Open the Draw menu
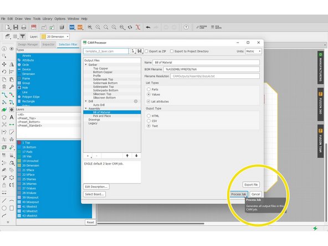The height and width of the screenshot is (246, 328). [x=19, y=19]
